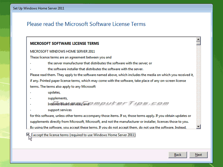Uncheck the accept license terms checkbox
This screenshot has width=223, height=167.
(28, 134)
